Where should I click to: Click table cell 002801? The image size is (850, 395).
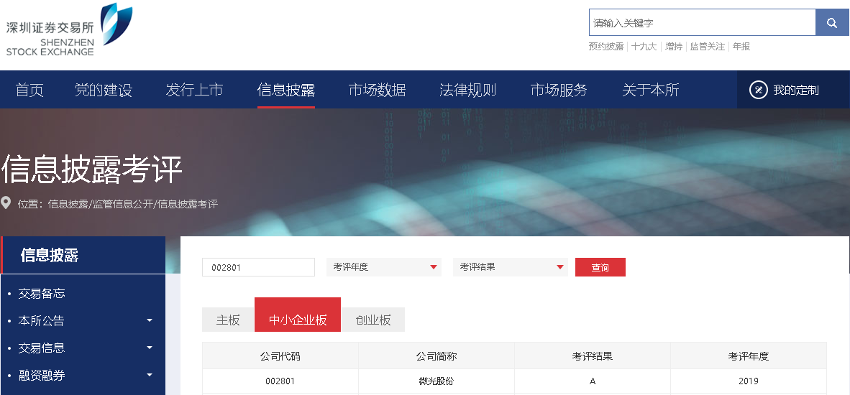(280, 381)
